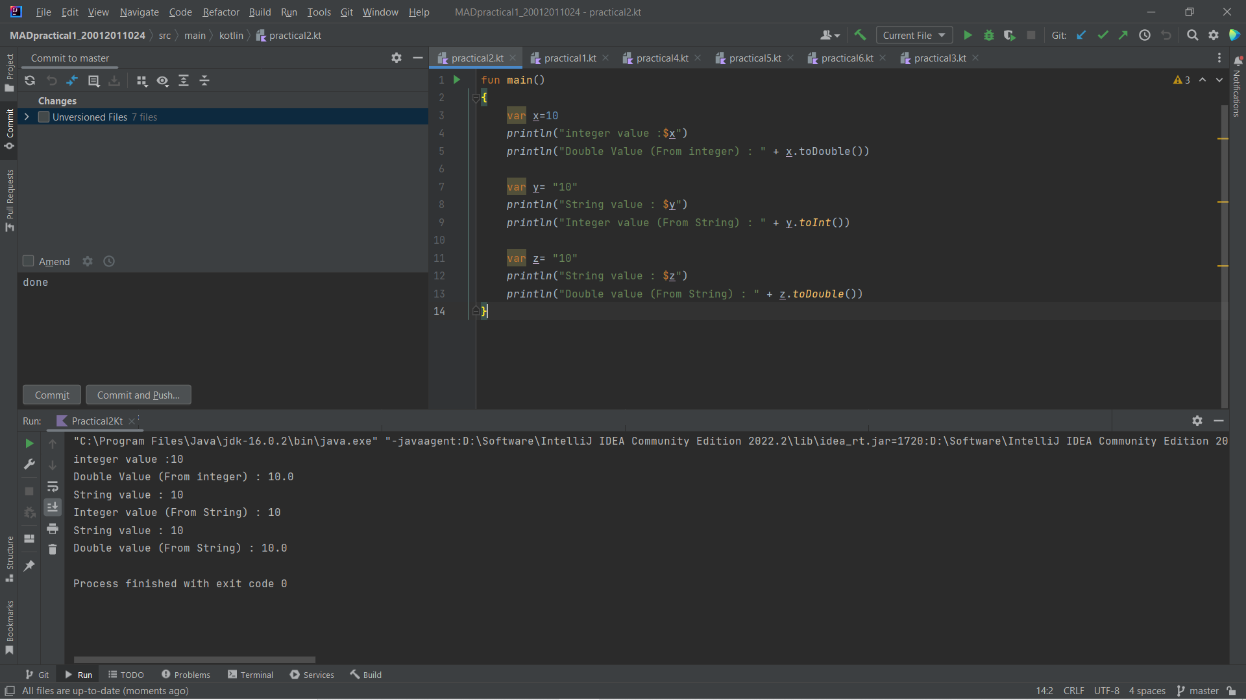Click CRLF line separator in status bar

[1073, 691]
